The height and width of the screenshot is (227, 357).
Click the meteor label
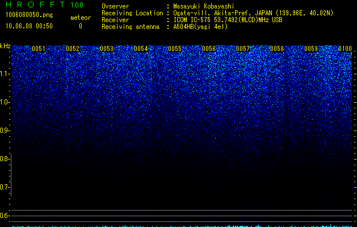point(81,18)
